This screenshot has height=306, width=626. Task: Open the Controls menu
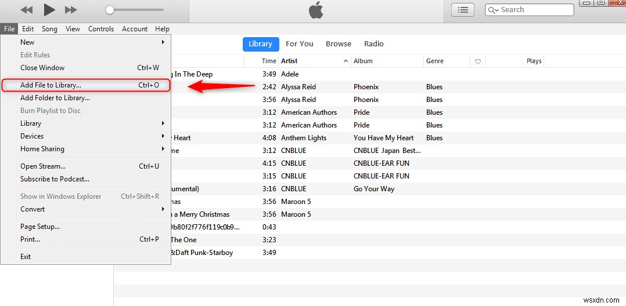click(x=101, y=29)
